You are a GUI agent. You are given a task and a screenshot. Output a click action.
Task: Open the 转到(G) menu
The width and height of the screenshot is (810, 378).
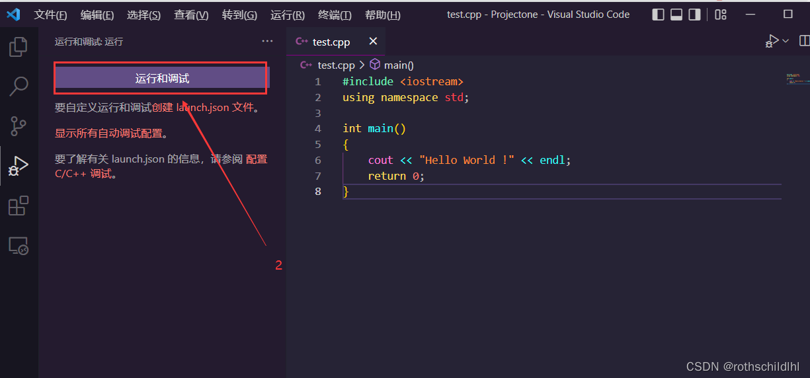[x=239, y=15]
